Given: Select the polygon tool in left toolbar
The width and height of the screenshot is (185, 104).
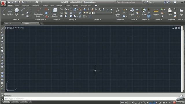Looking at the screenshot, I should pos(2,38).
